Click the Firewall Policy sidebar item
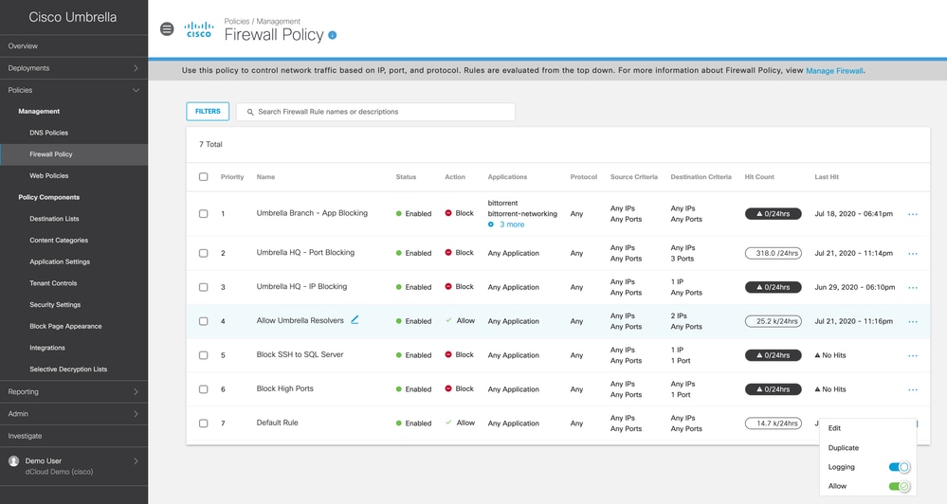 [74, 154]
